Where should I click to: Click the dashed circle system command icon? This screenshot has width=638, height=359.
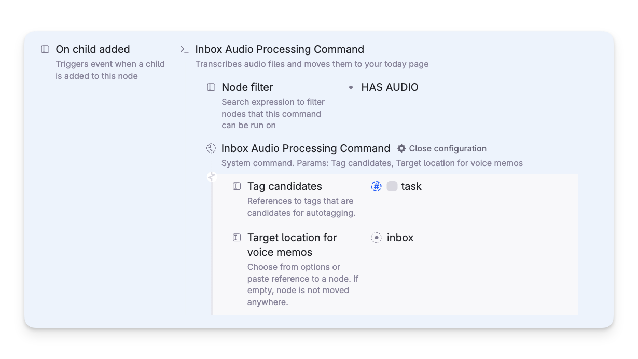click(211, 148)
